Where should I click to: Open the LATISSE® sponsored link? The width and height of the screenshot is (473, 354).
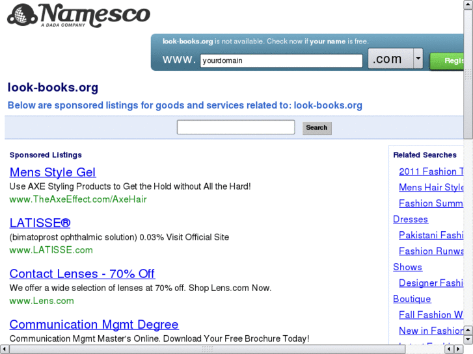tap(40, 223)
